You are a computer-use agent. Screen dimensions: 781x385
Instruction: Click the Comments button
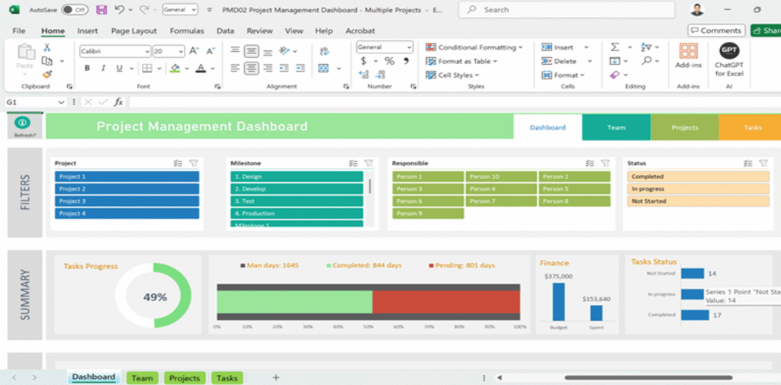click(x=716, y=30)
